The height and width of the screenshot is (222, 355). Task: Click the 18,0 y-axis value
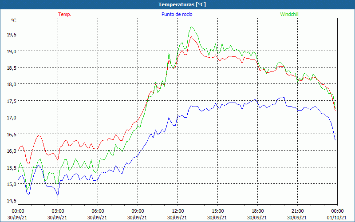[x=12, y=84]
